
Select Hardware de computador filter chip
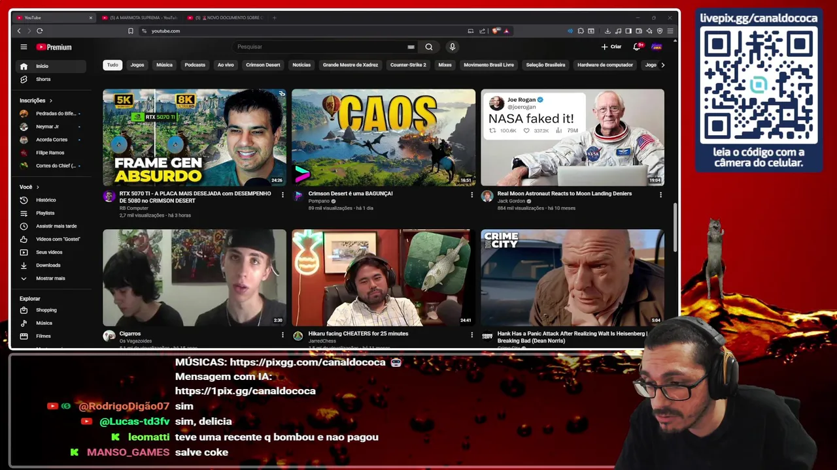[x=605, y=65]
